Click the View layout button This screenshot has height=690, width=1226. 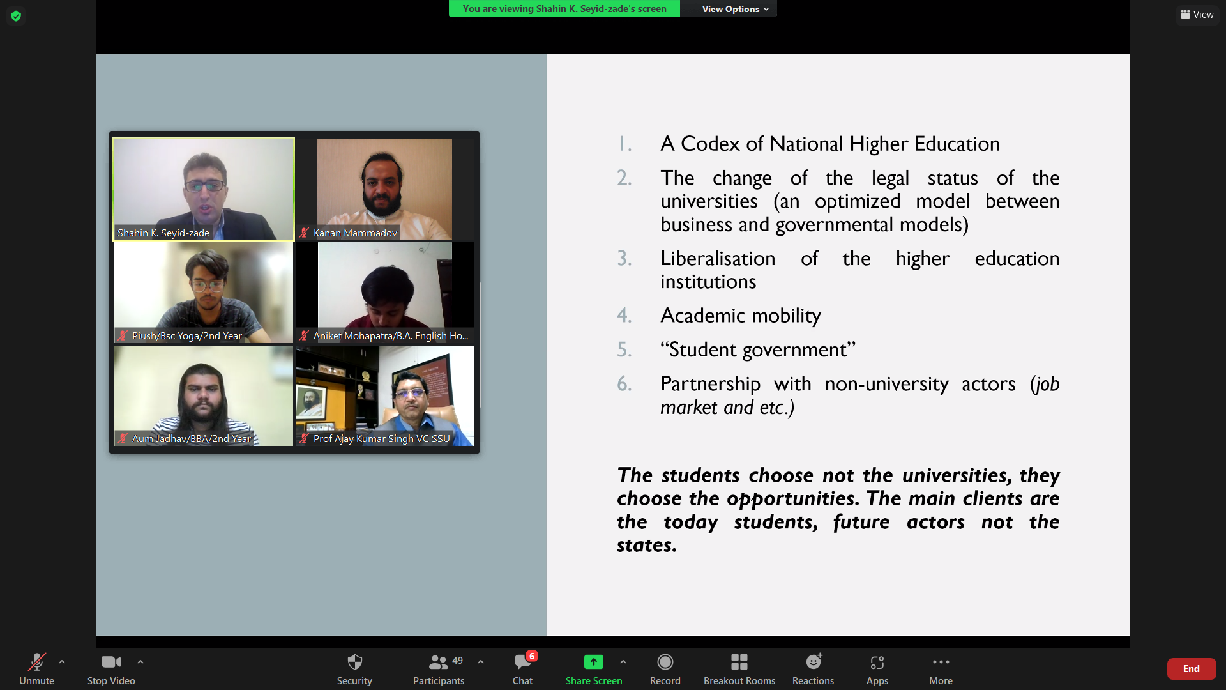pos(1197,15)
